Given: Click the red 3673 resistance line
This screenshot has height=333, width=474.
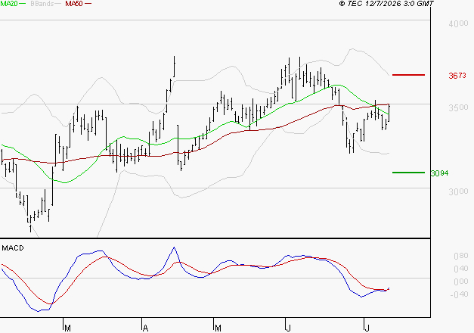Looking at the screenshot, I should coord(408,75).
